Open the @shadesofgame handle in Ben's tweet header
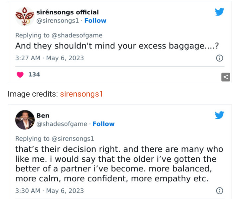The width and height of the screenshot is (233, 199). coord(63,124)
